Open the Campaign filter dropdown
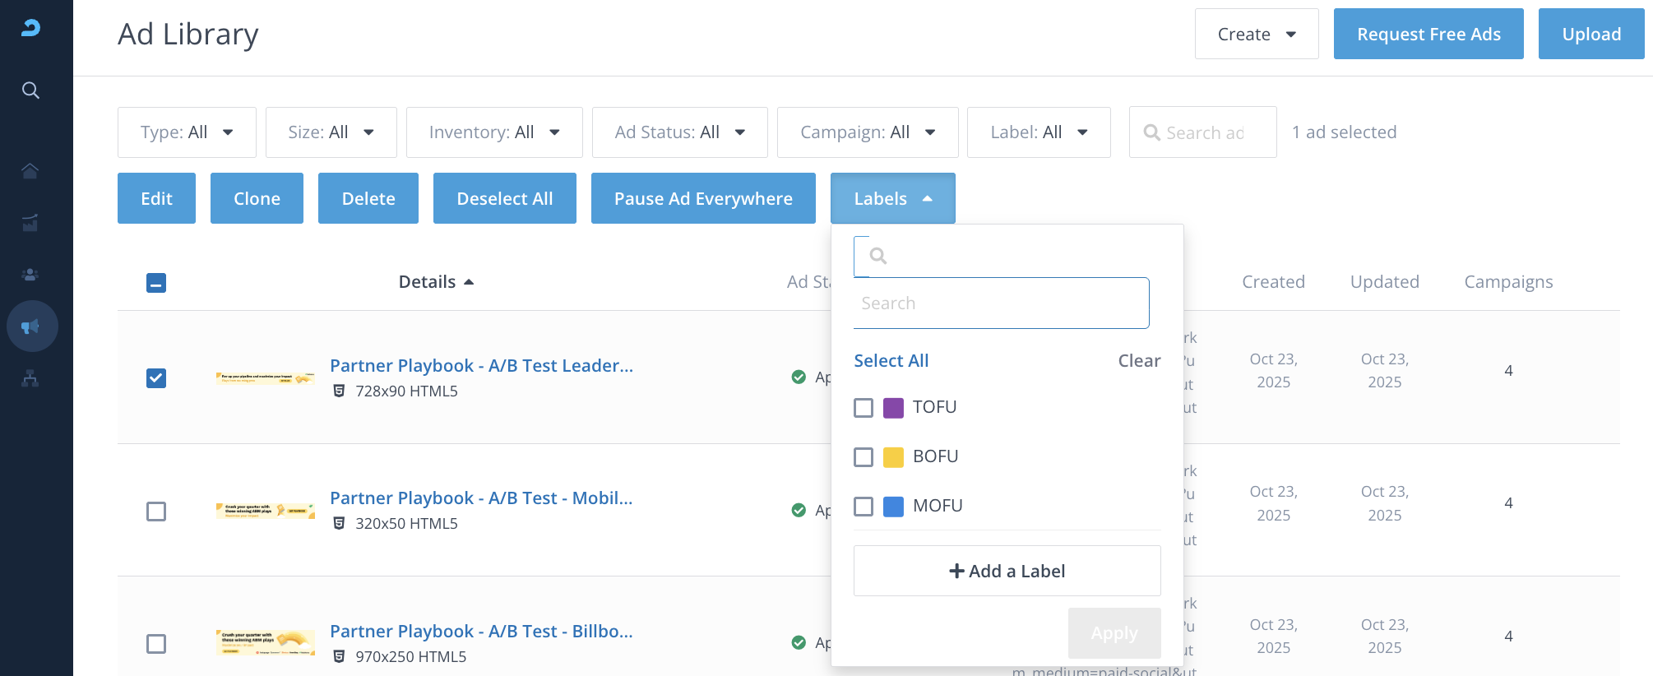 [x=867, y=132]
